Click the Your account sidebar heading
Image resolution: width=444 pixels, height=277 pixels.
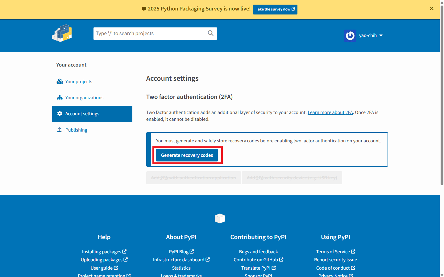coord(71,65)
